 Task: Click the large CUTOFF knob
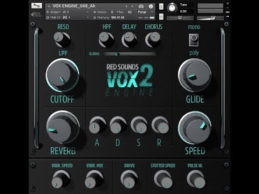point(63,75)
